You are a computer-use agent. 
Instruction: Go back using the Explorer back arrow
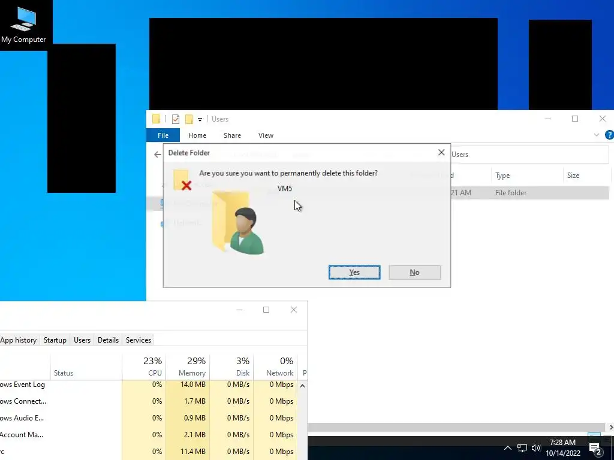coord(158,155)
